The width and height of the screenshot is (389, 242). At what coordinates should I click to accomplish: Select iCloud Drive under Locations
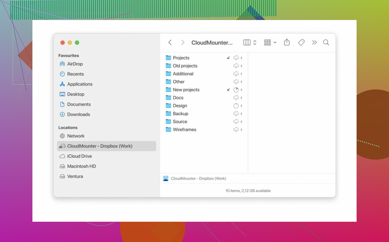pos(79,156)
